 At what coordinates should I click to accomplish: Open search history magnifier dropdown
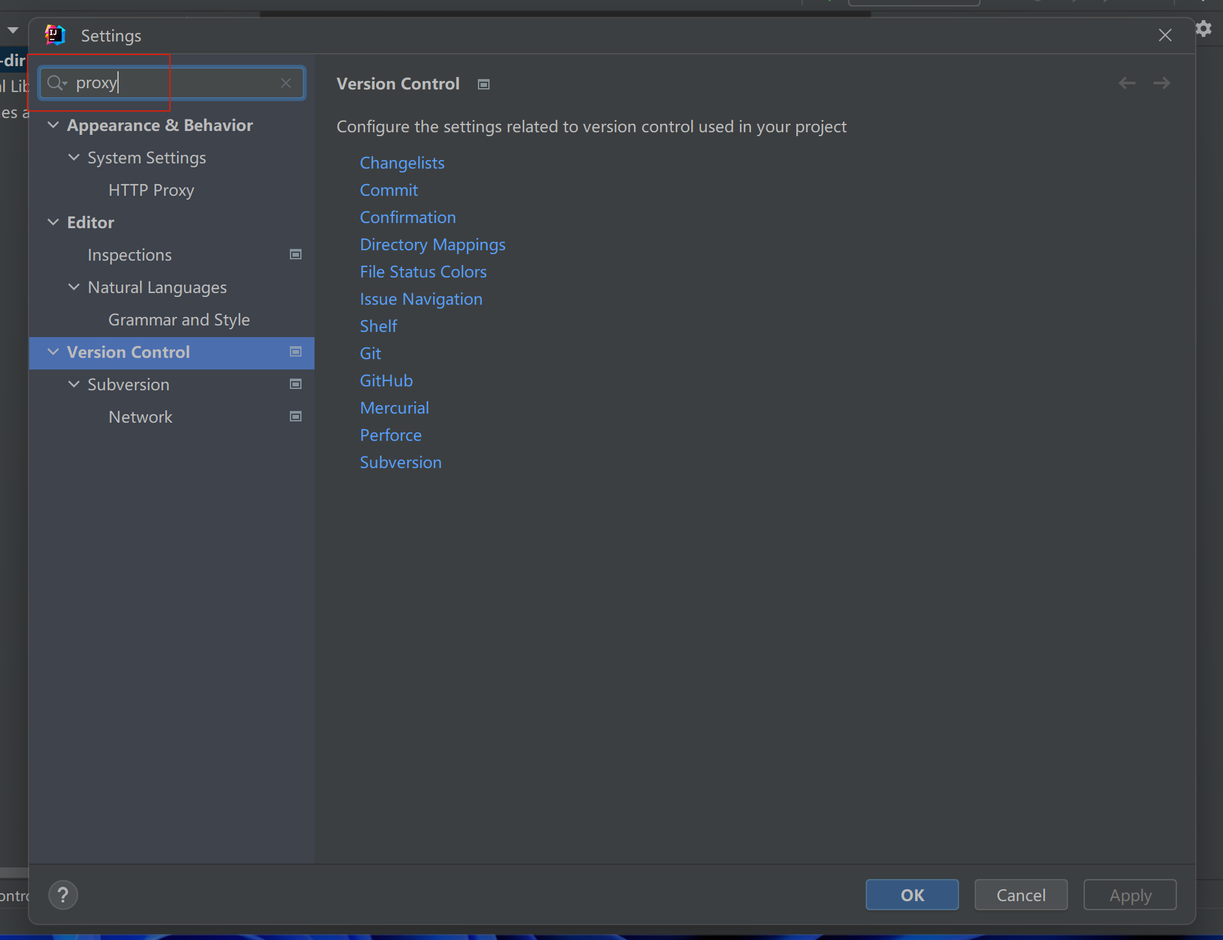(x=57, y=83)
